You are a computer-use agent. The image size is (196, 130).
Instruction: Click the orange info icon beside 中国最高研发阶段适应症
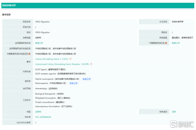coord(29,54)
